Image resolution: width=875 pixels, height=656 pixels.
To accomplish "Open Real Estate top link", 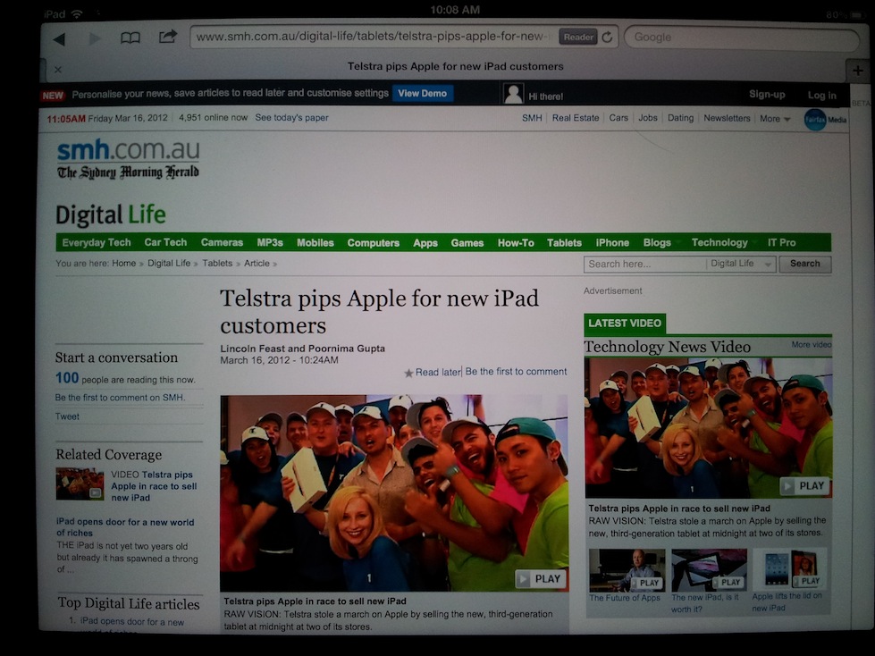I will click(x=576, y=118).
